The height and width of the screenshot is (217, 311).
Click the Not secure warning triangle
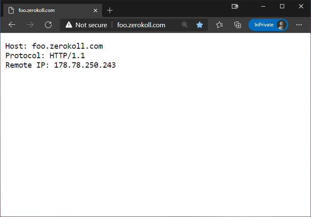point(68,25)
